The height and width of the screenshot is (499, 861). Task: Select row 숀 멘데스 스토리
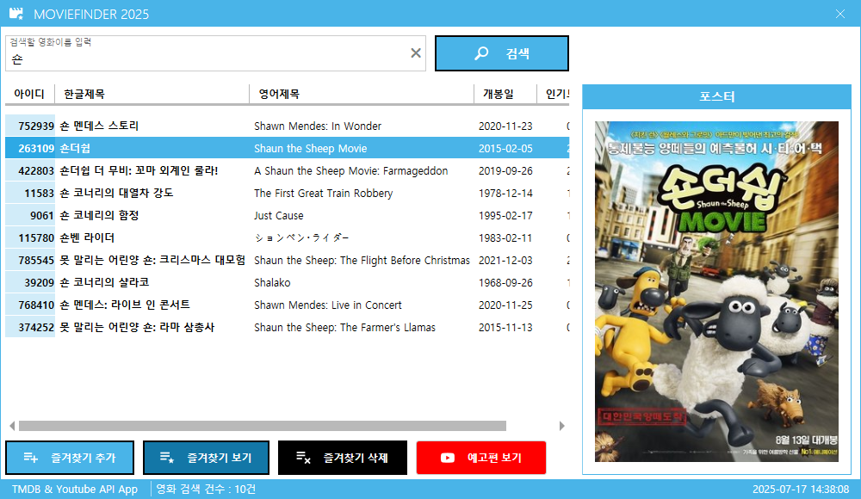[x=288, y=126]
